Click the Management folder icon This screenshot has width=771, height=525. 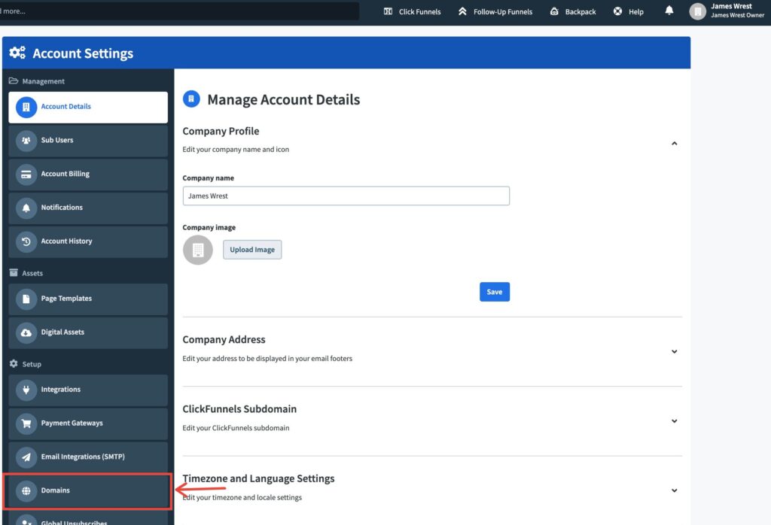[x=14, y=80]
